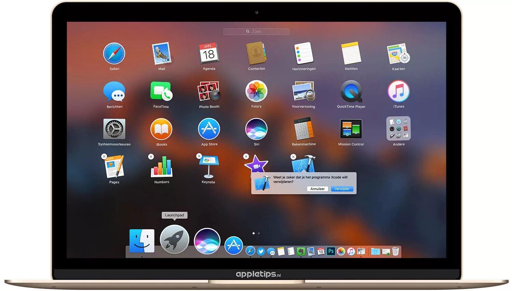The image size is (512, 291).
Task: Open the Agenda calendar app in Launchpad
Action: point(209,53)
